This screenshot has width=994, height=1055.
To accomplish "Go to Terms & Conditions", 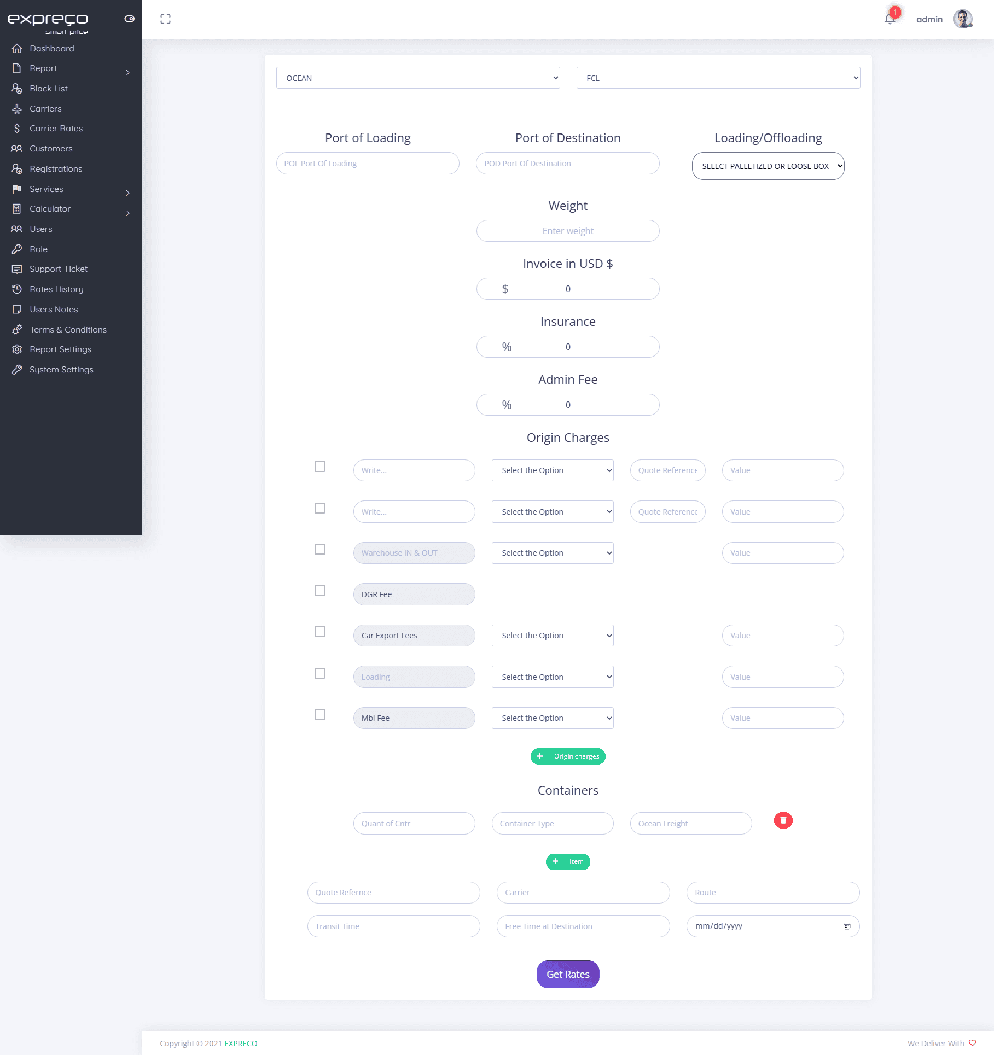I will 68,330.
